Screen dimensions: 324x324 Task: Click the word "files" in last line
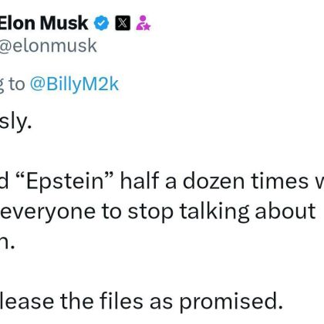[x=121, y=300]
